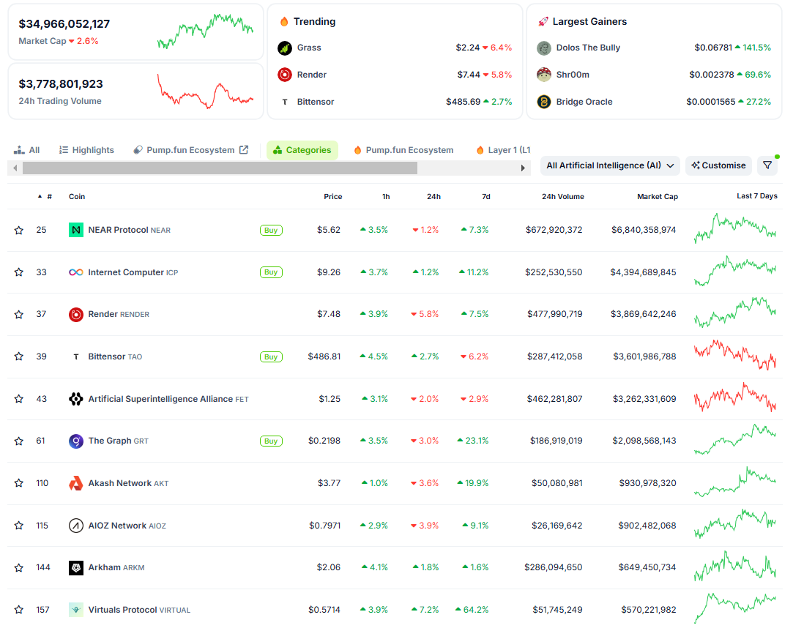Click the Render logo in Trending
The width and height of the screenshot is (793, 631).
click(x=285, y=75)
